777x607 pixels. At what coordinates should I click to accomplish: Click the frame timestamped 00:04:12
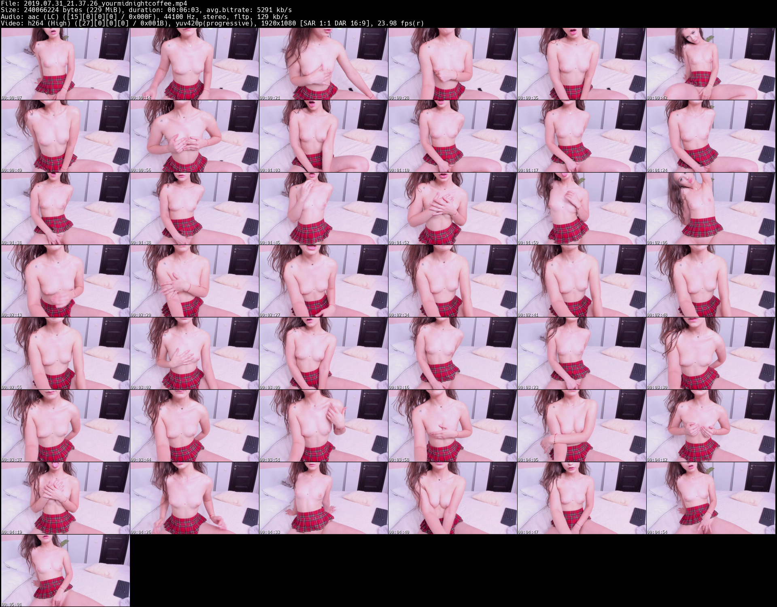(711, 426)
